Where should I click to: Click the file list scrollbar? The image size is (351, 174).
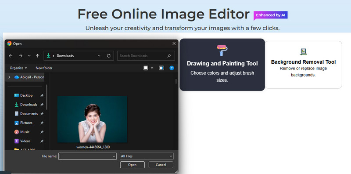pyautogui.click(x=176, y=81)
